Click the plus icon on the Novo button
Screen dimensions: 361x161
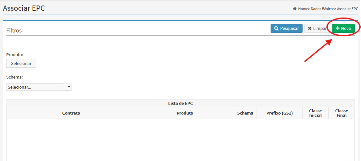337,29
